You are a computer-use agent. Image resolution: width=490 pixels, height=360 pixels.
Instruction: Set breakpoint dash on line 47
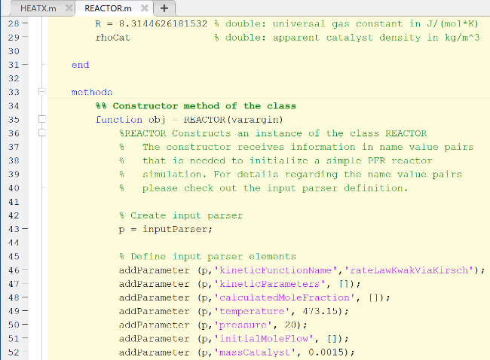pos(25,283)
